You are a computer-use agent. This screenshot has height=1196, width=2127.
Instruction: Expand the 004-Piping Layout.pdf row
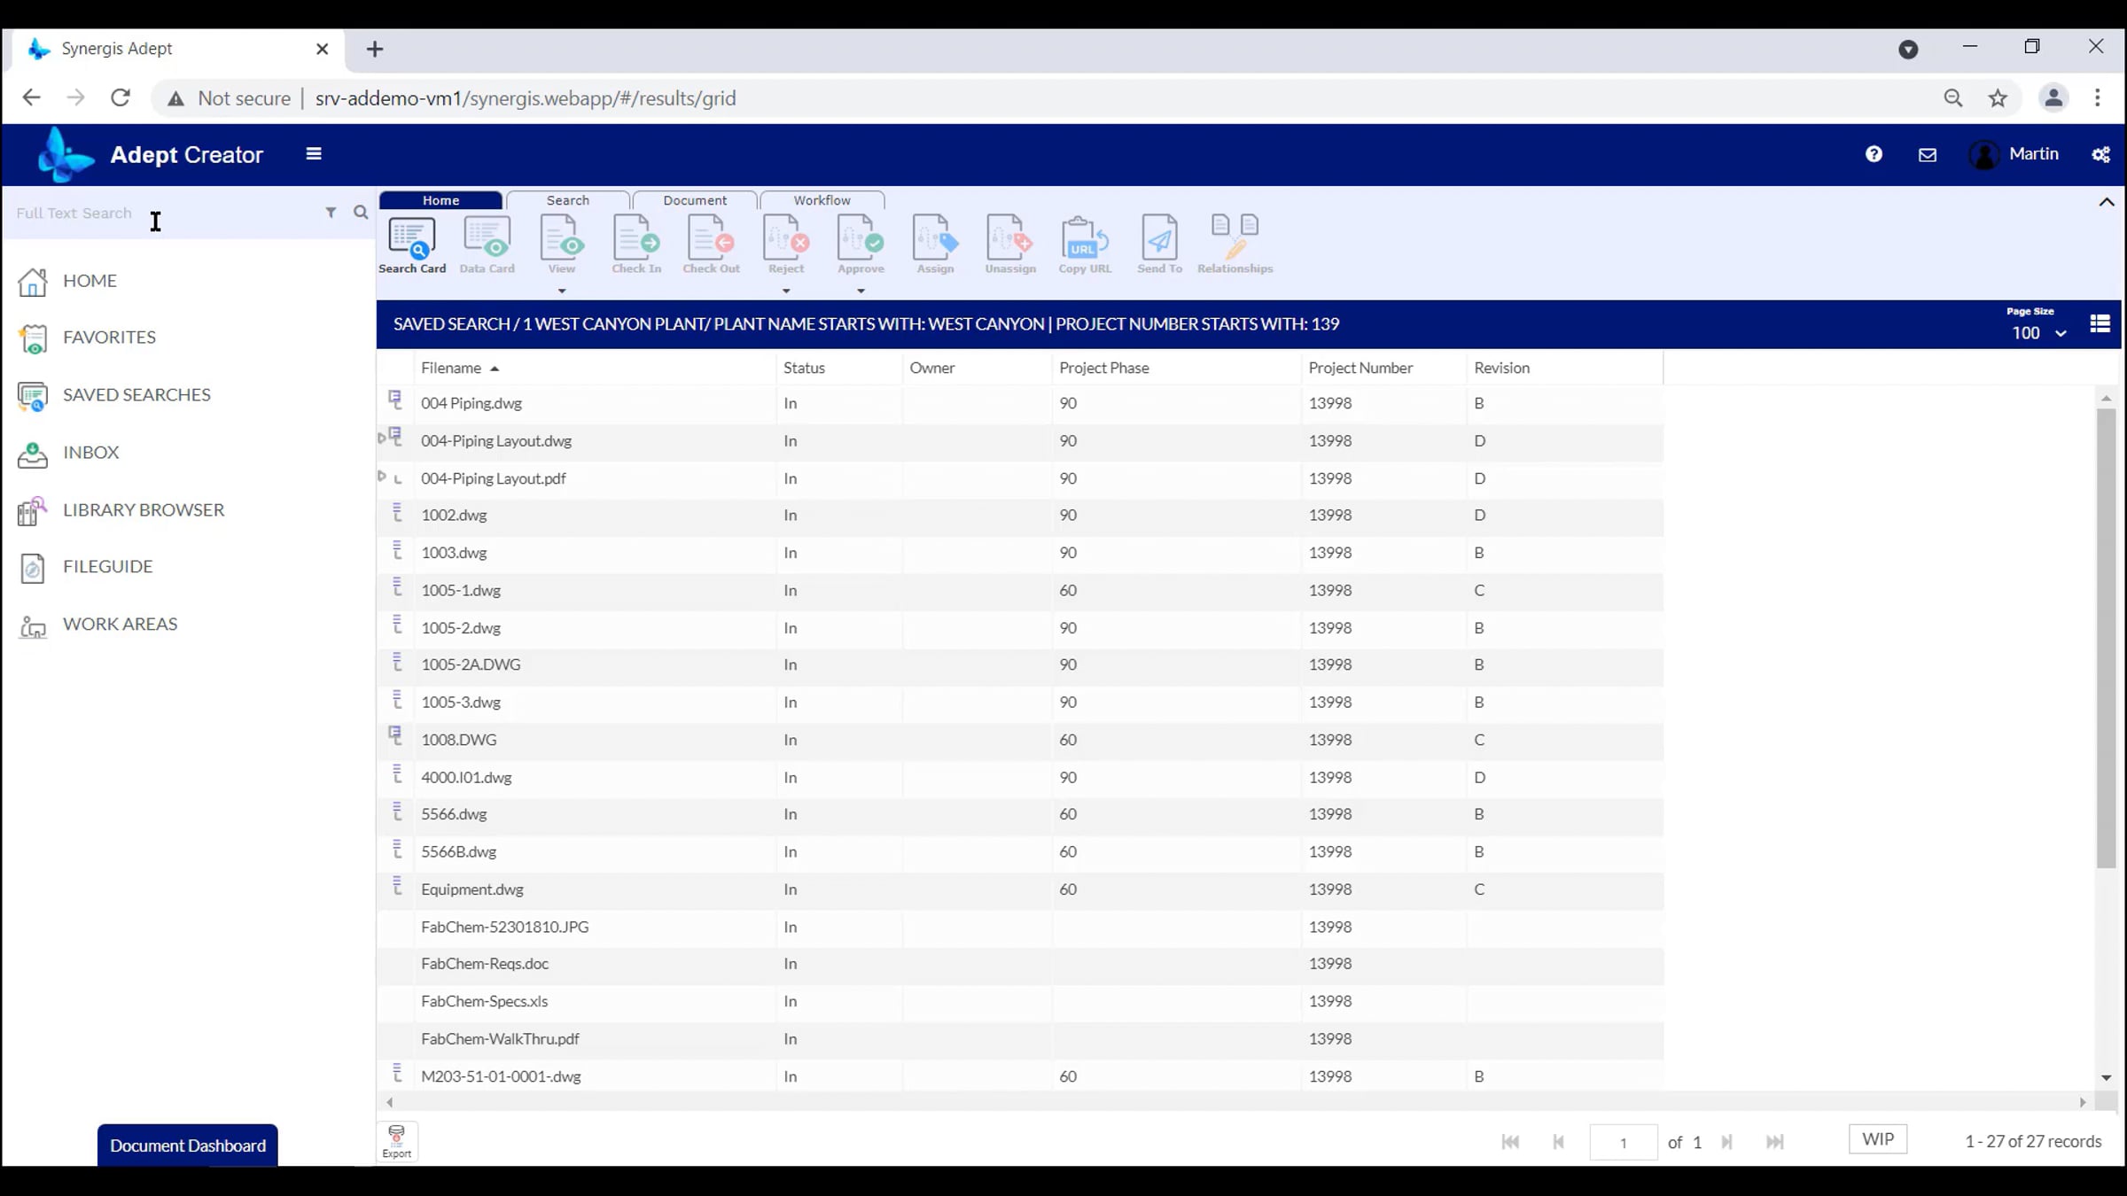[382, 476]
